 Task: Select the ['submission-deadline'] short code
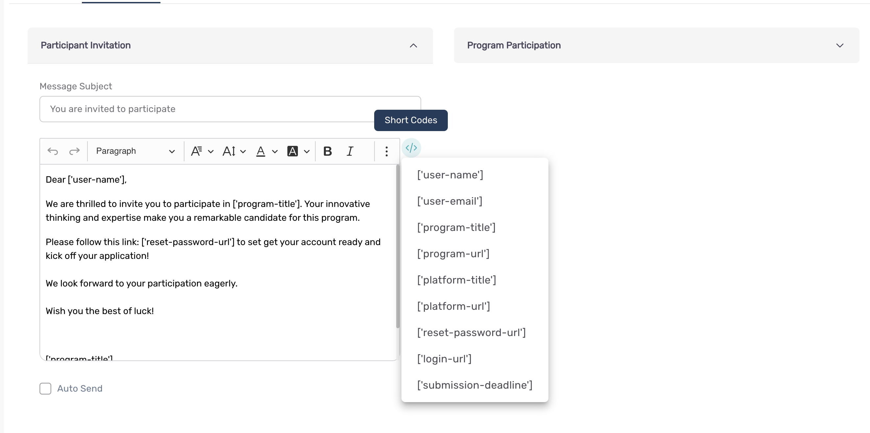474,384
